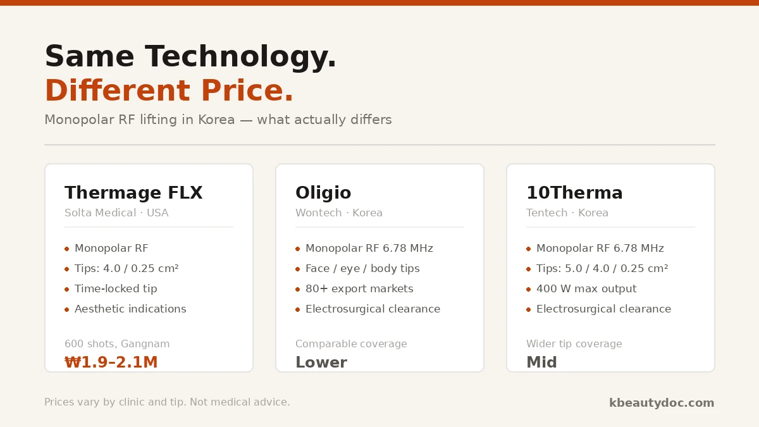
Task: Click the Lower price label under Oligio
Action: coord(321,362)
